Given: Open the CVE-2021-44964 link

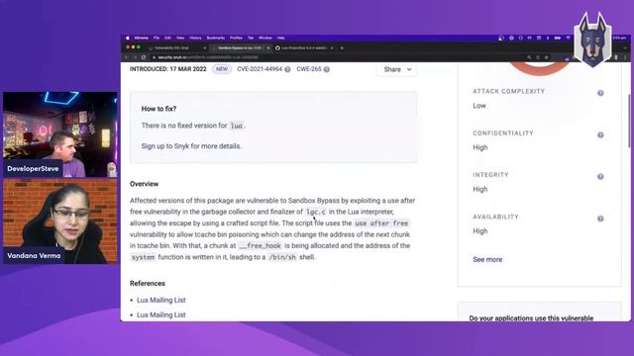Looking at the screenshot, I should tap(260, 69).
